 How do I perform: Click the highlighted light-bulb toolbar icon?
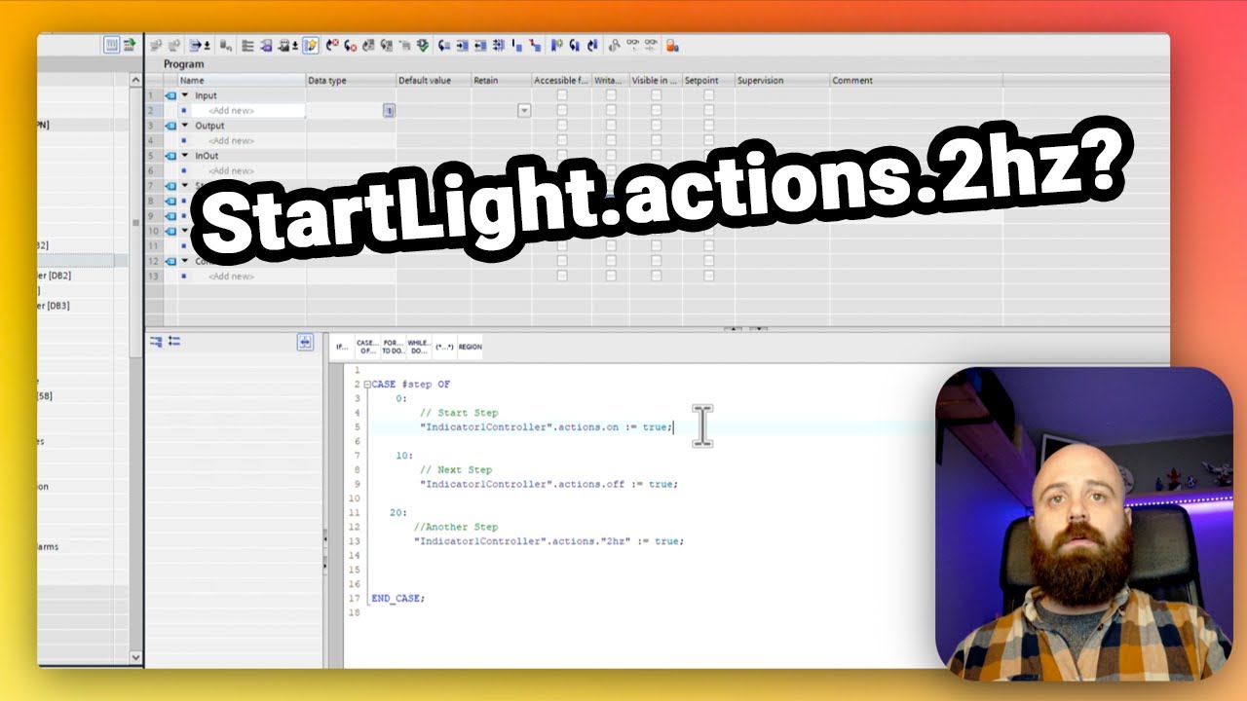pyautogui.click(x=311, y=45)
